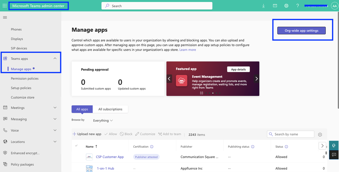Screen dimensions: 339x172
Task: Open the AA account avatar
Action: point(334,6)
